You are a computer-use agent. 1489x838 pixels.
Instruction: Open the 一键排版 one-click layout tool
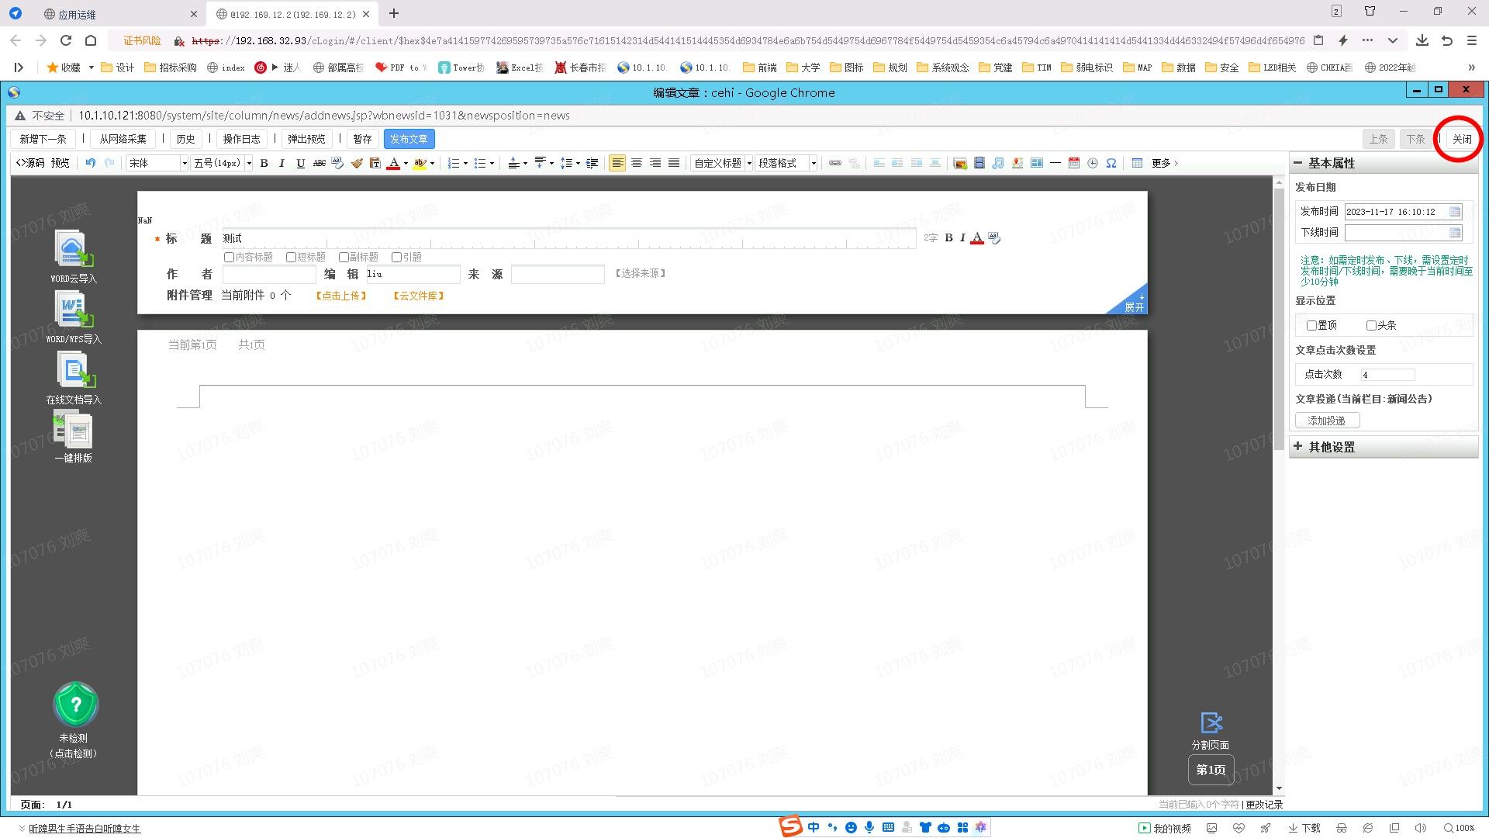click(x=74, y=431)
